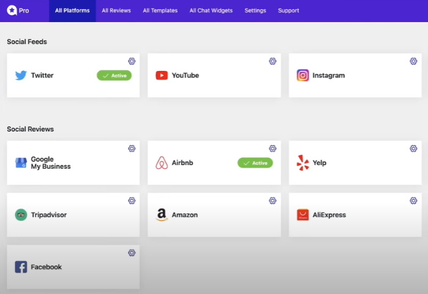This screenshot has width=428, height=294.
Task: Switch to All Reviews tab
Action: [x=116, y=10]
